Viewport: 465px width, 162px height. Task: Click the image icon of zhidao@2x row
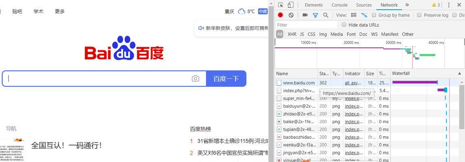279,114
